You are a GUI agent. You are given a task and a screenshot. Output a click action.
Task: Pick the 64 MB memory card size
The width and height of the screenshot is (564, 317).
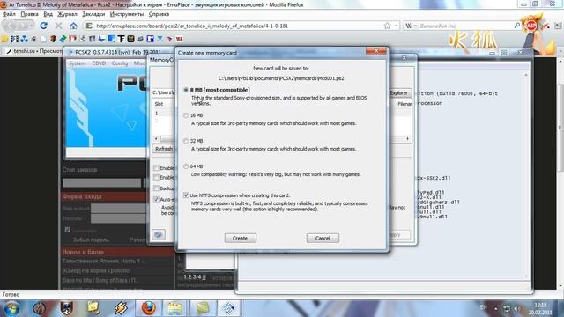(x=186, y=166)
